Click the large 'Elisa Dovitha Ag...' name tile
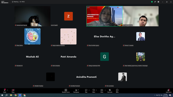This screenshot has height=97, width=173. [x=105, y=36]
